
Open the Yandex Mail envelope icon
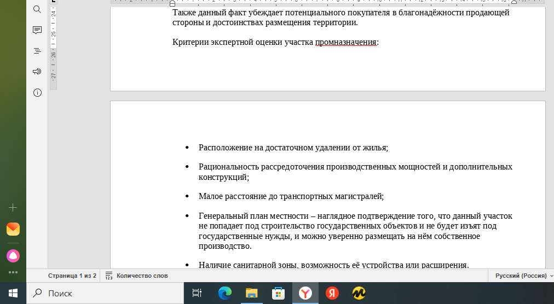coord(13,229)
